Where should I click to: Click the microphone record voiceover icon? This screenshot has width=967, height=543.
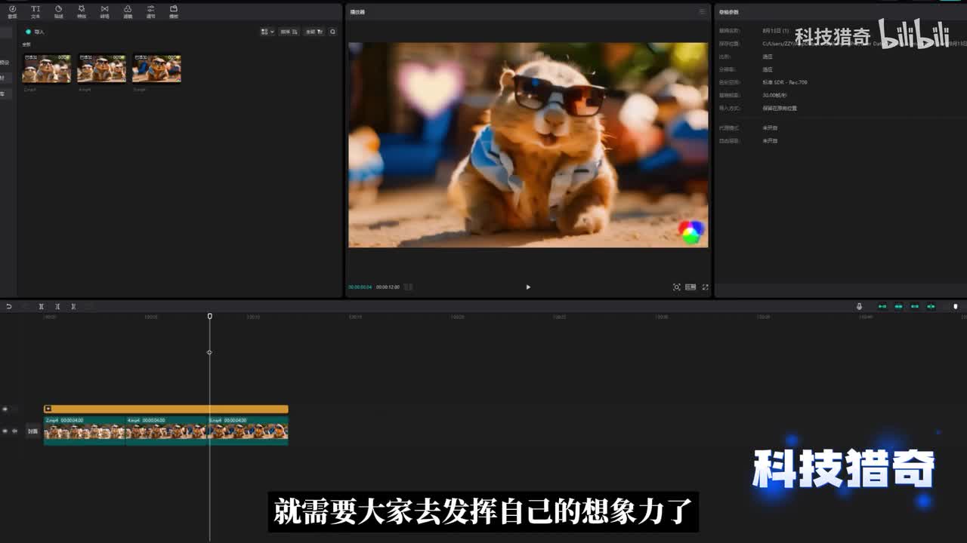coord(859,306)
